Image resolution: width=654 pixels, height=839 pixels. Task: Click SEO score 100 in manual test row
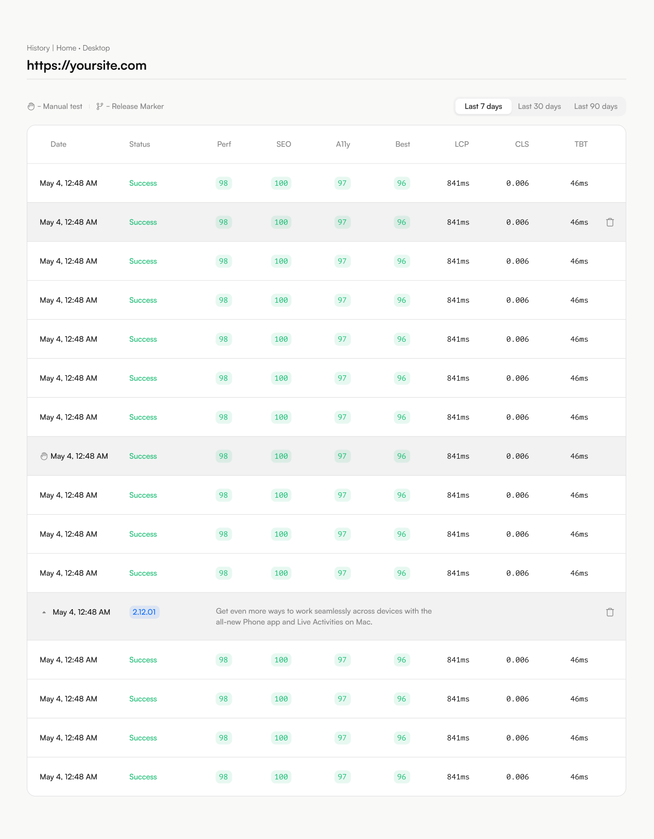281,456
